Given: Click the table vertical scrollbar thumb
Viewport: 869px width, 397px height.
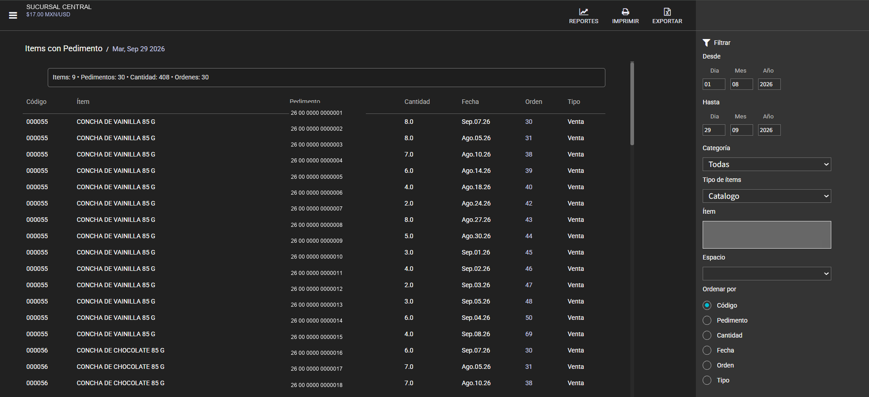Looking at the screenshot, I should click(x=632, y=103).
